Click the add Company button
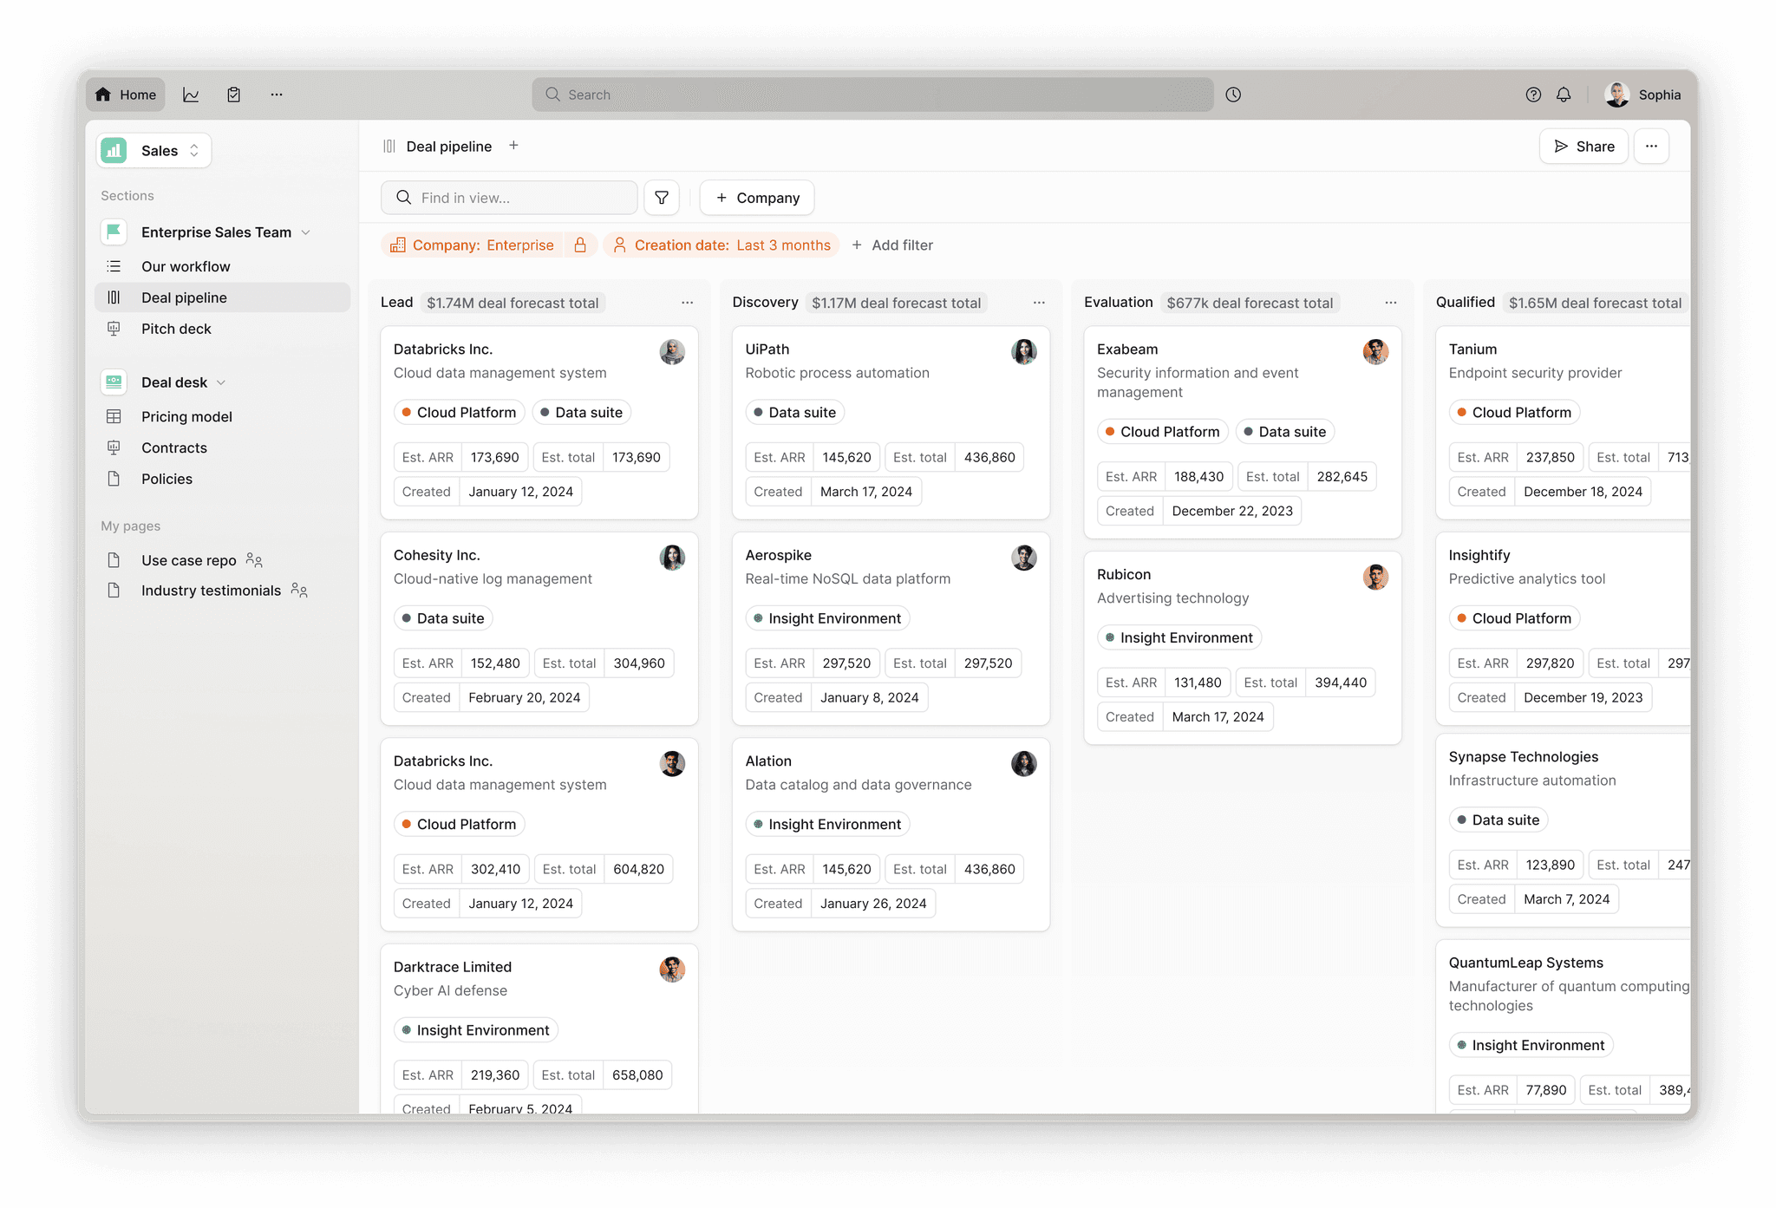The width and height of the screenshot is (1776, 1208). click(x=757, y=198)
